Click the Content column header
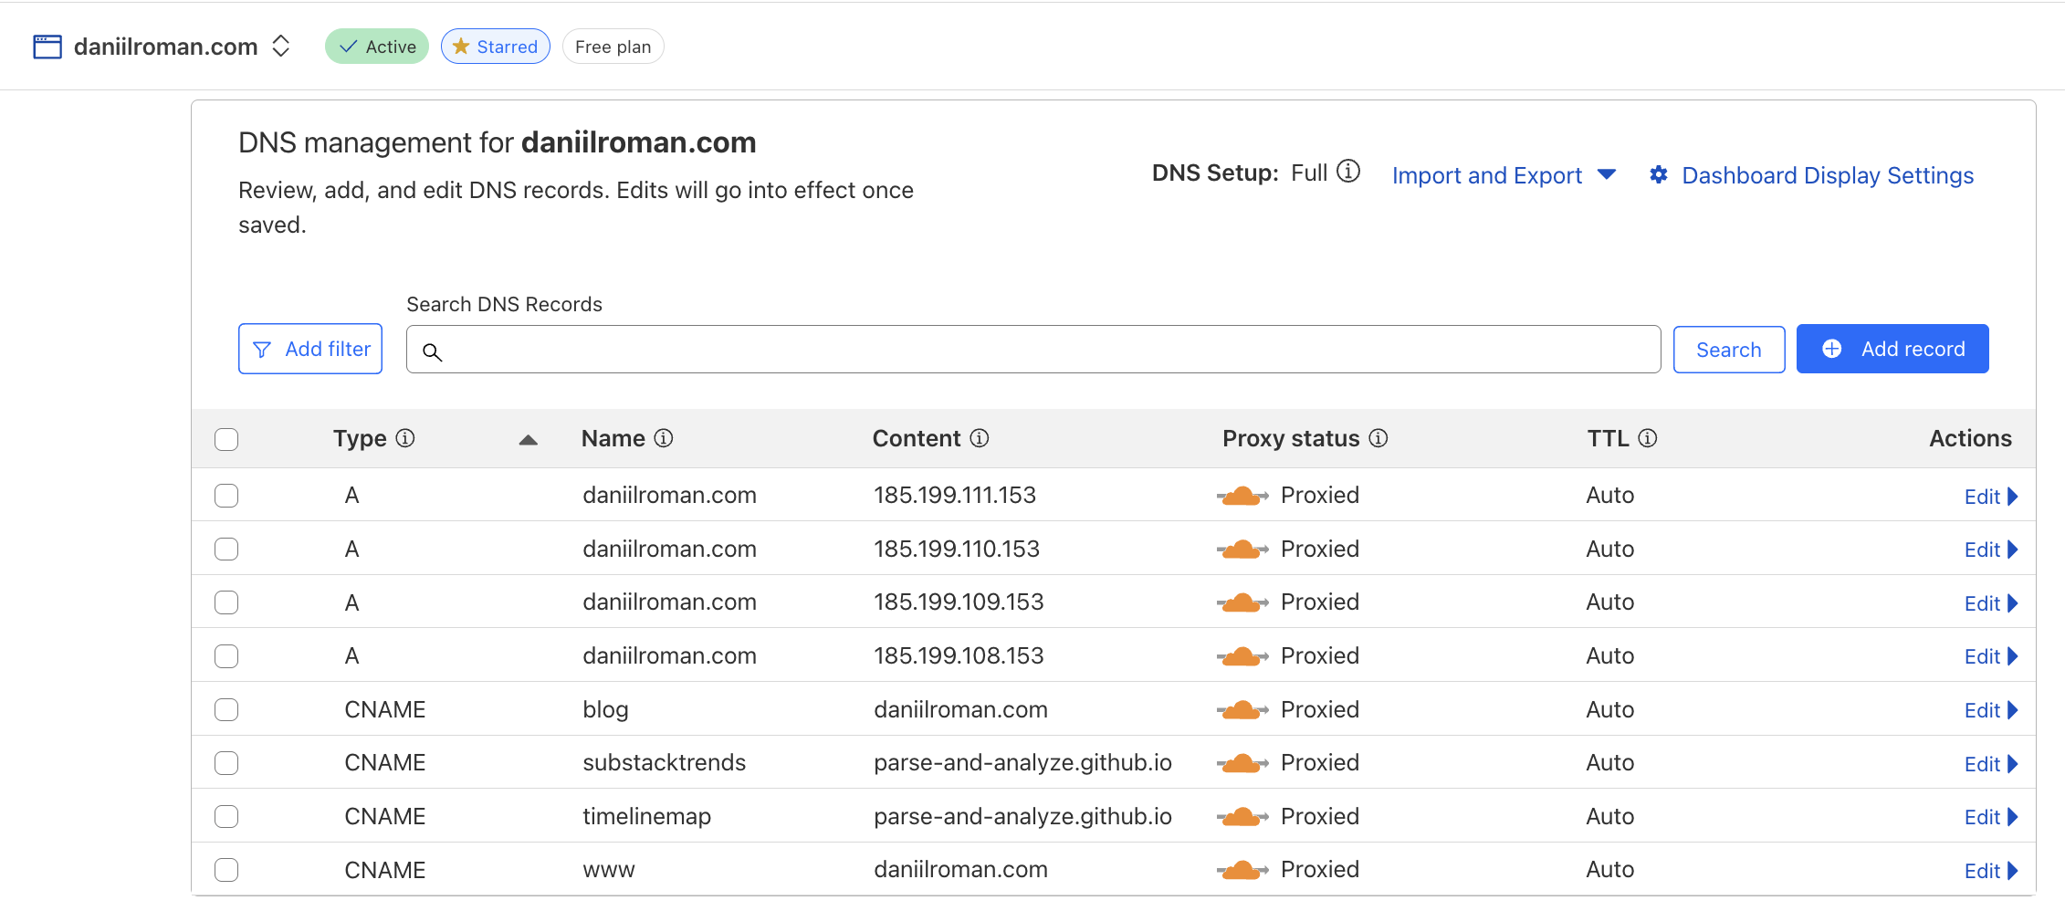This screenshot has height=911, width=2065. 917,438
